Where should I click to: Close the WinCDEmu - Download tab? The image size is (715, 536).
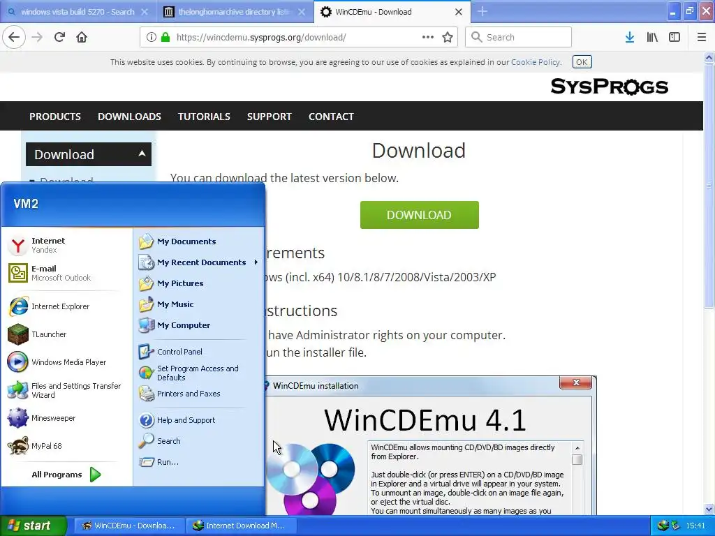[458, 12]
